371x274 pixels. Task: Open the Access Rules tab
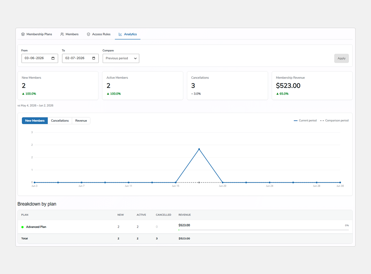pos(99,34)
